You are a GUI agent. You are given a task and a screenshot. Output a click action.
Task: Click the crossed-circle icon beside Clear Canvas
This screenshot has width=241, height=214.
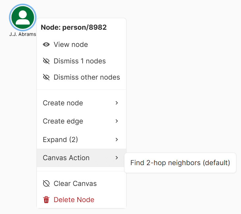(46, 184)
